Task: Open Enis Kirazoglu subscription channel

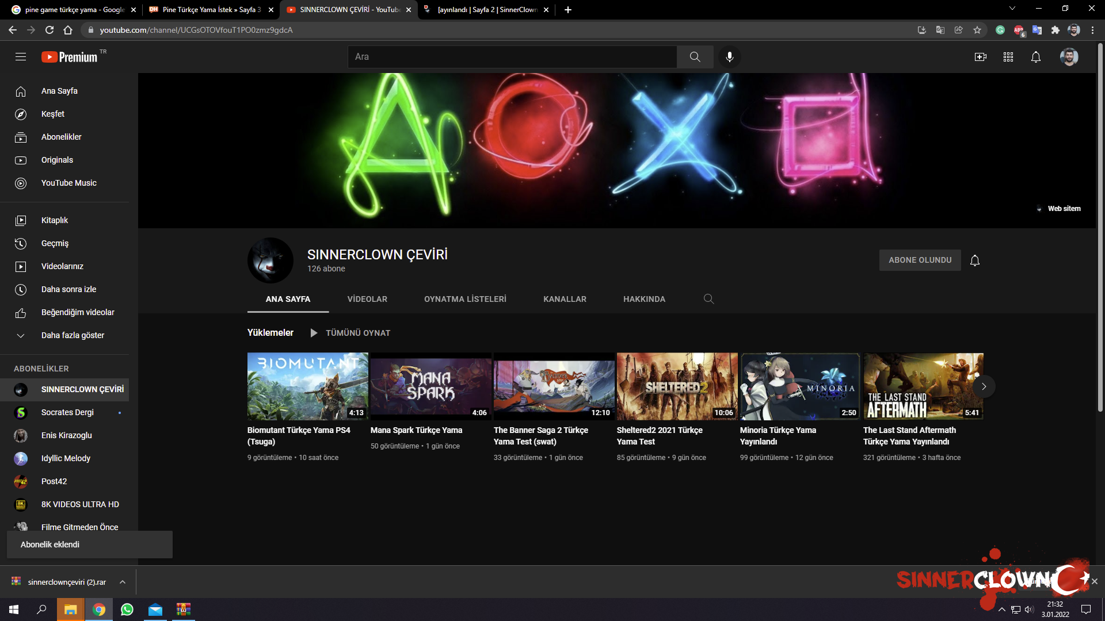Action: [x=64, y=435]
